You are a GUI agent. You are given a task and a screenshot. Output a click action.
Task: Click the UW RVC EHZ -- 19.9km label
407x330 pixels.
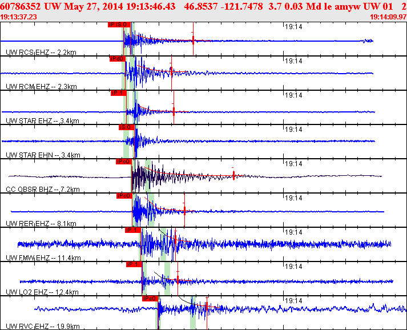(x=43, y=327)
